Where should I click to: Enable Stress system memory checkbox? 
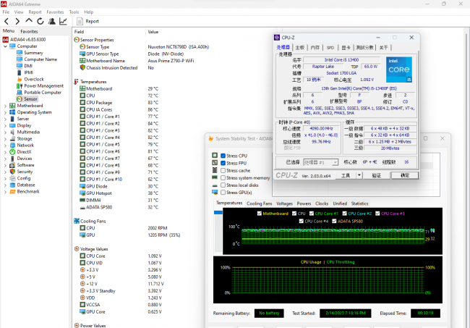point(223,177)
